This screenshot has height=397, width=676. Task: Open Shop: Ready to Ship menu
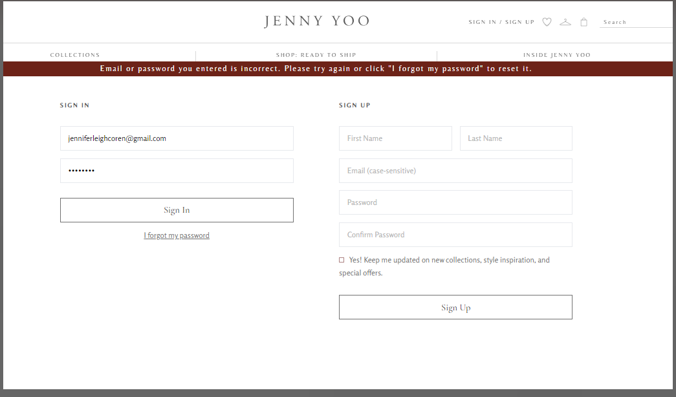point(316,55)
